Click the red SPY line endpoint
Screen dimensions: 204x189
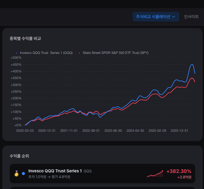[195, 82]
